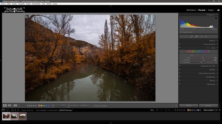
Task: Open the Herramientas menu
Action: (x=36, y=4)
